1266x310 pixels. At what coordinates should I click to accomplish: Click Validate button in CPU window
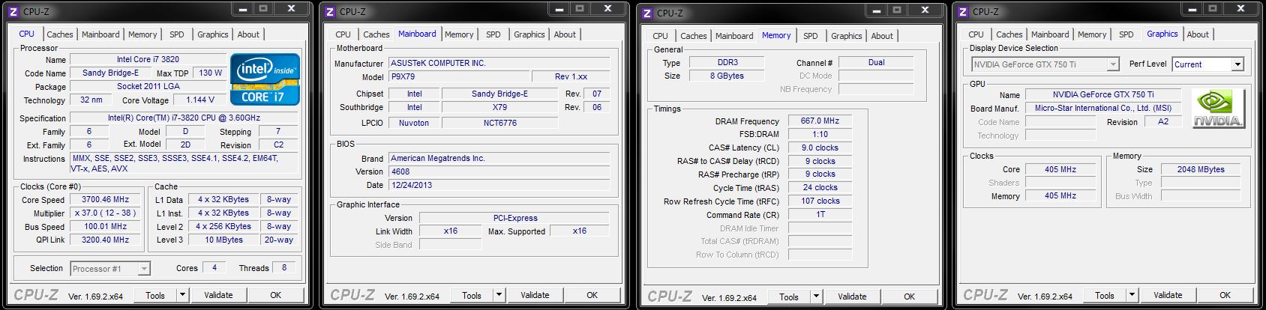[218, 295]
